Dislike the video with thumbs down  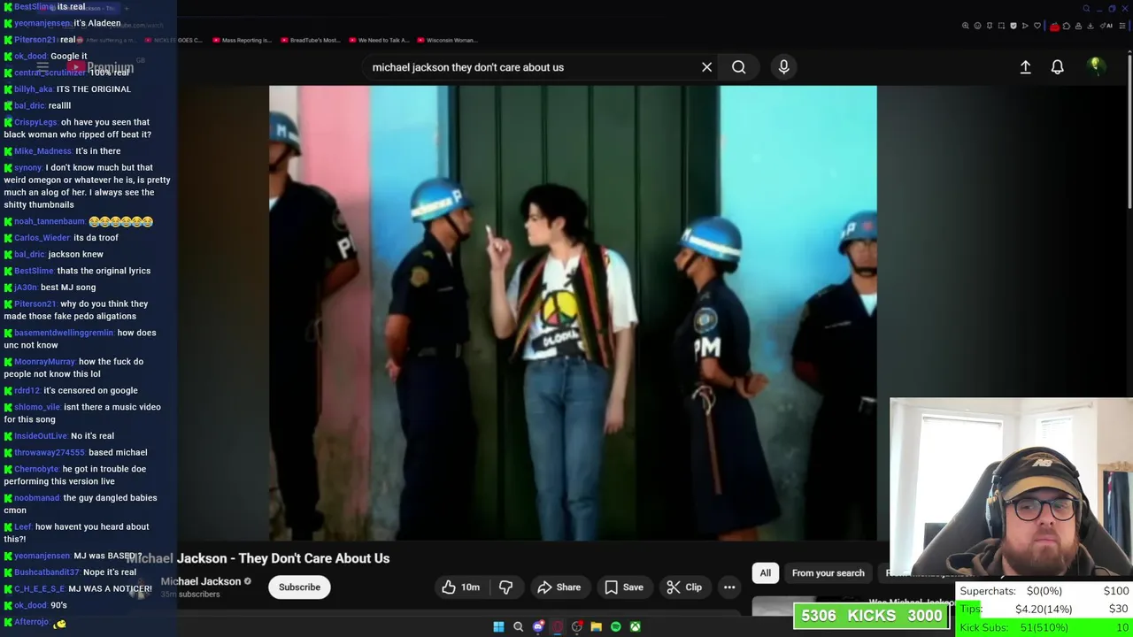(x=505, y=587)
